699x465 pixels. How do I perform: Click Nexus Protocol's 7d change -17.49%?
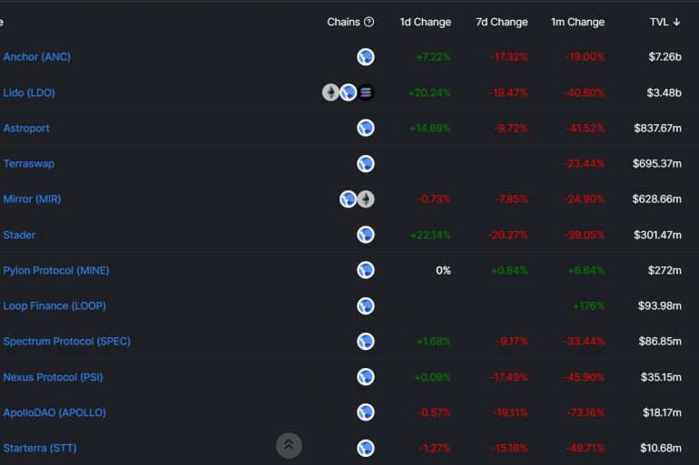click(x=508, y=377)
